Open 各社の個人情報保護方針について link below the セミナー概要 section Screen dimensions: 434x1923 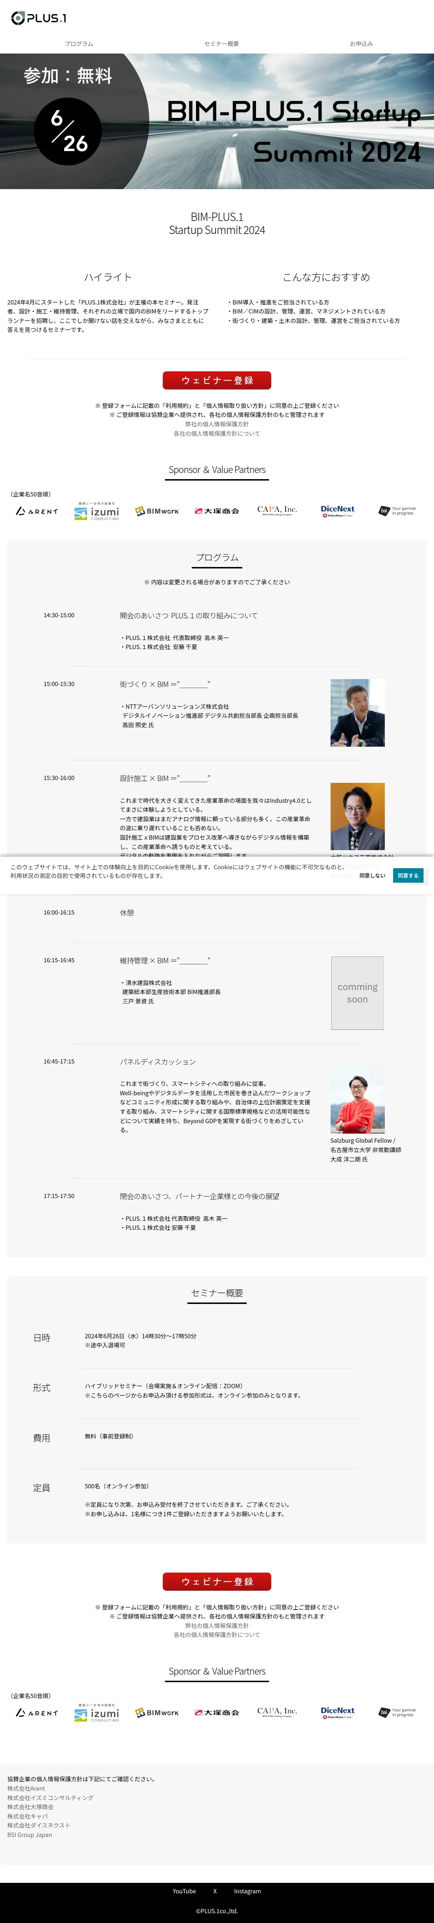[x=217, y=1635]
